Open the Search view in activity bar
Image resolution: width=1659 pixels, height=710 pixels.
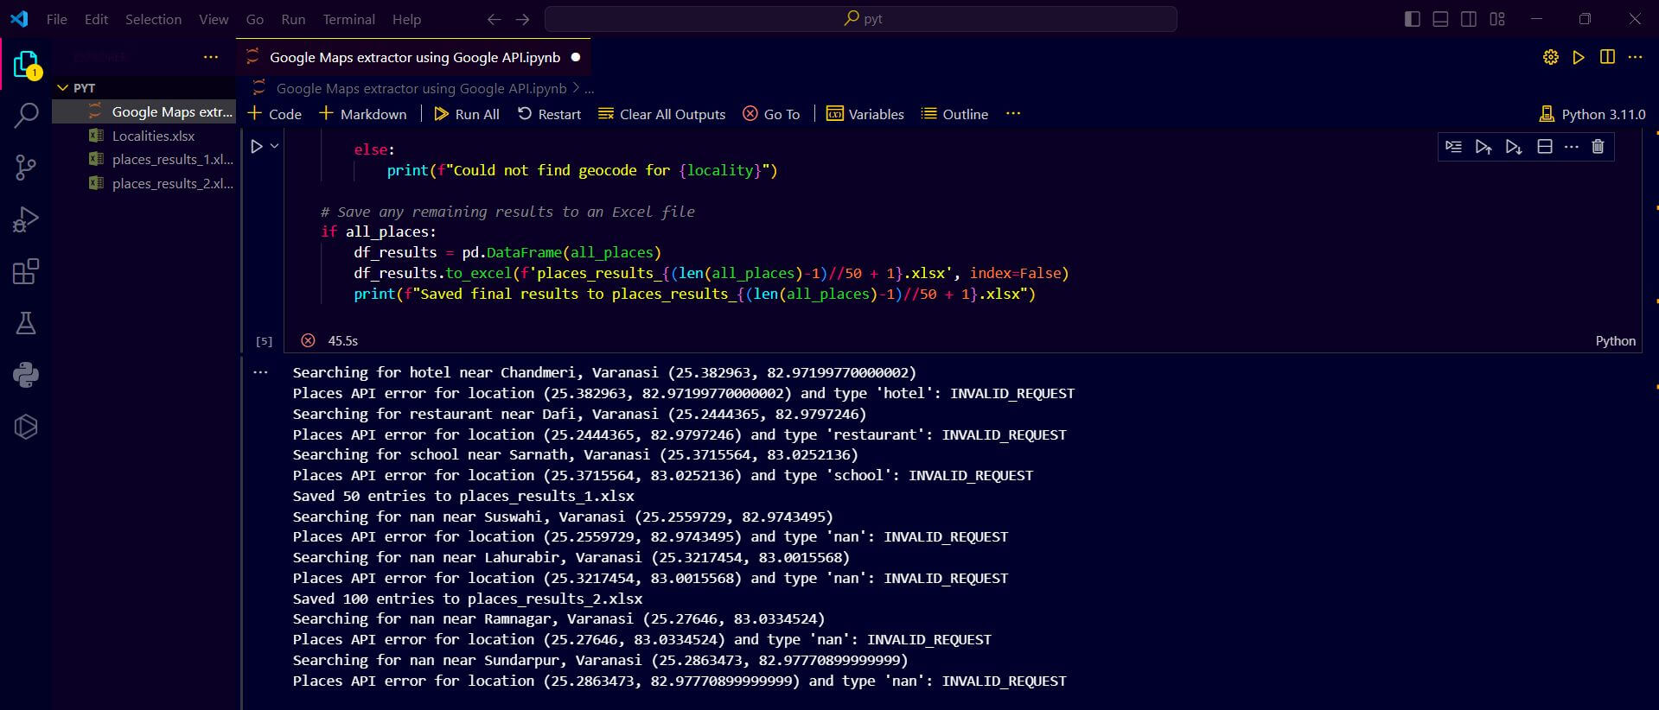26,115
